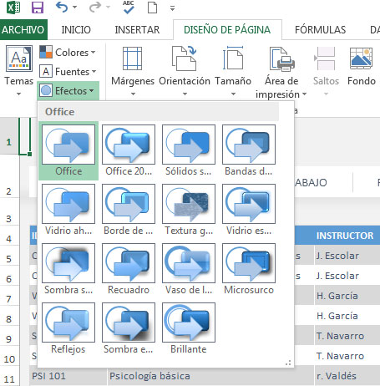Open the Colores theme dropdown
The image size is (380, 386).
coord(68,52)
